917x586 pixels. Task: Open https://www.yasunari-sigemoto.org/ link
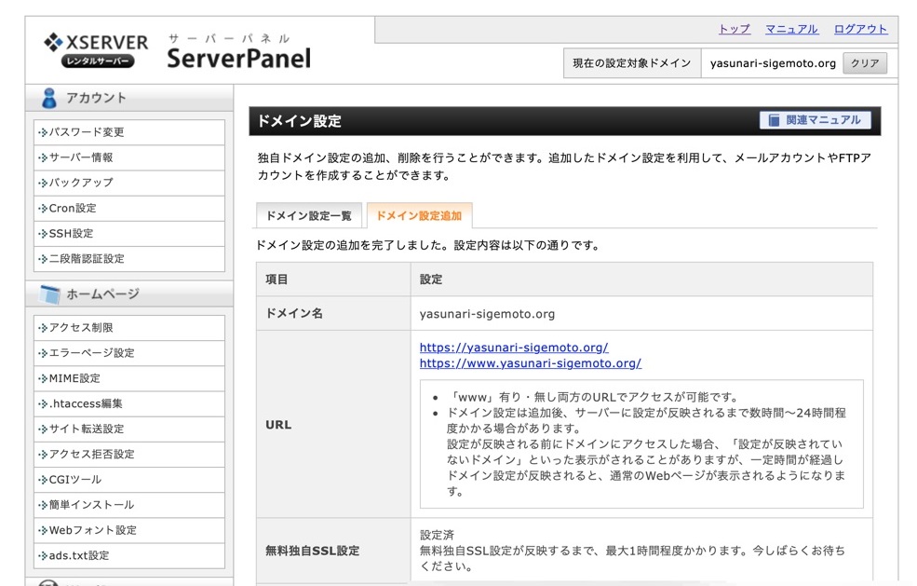tap(530, 363)
